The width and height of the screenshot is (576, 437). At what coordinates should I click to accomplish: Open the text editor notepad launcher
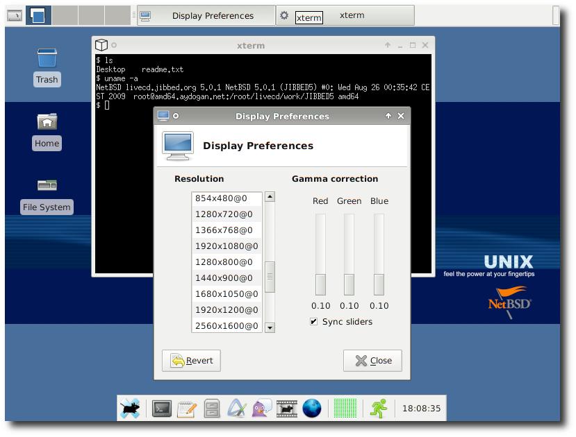187,409
